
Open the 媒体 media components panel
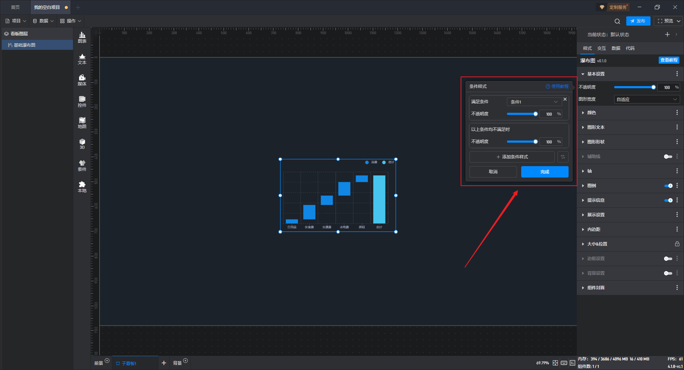(82, 80)
